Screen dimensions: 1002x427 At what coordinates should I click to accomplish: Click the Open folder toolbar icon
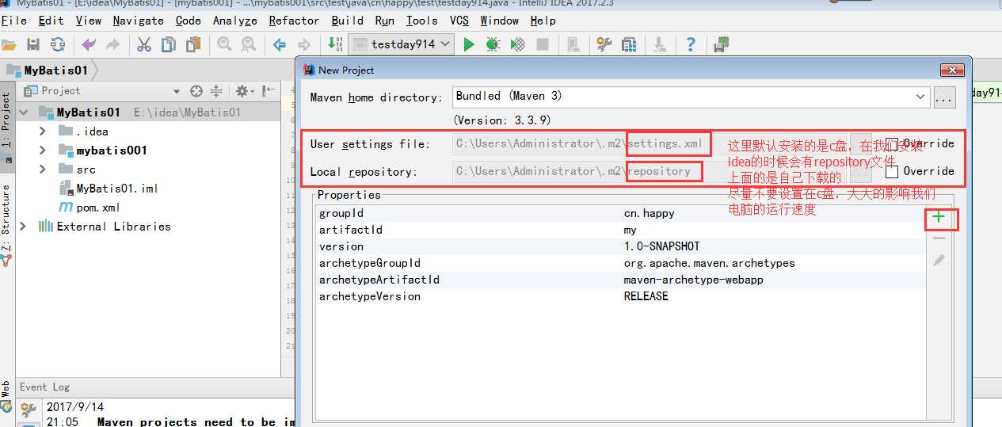(x=9, y=44)
